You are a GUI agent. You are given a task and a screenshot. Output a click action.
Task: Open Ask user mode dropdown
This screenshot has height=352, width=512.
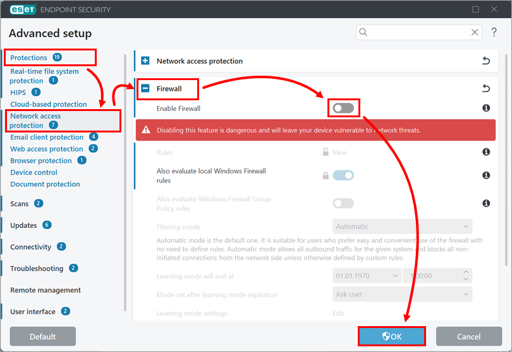pyautogui.click(x=402, y=295)
